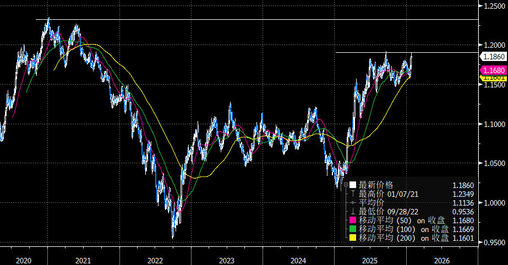Click the 1.0000 label on price axis

coord(494,203)
